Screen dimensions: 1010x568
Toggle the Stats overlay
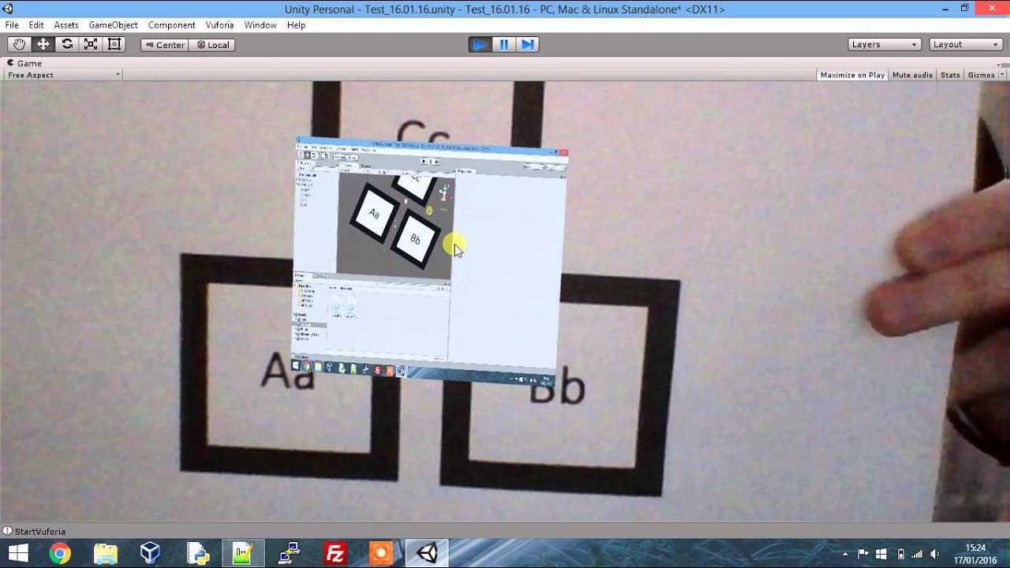(950, 75)
